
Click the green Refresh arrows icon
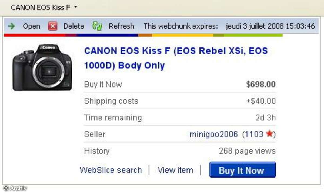pos(97,26)
